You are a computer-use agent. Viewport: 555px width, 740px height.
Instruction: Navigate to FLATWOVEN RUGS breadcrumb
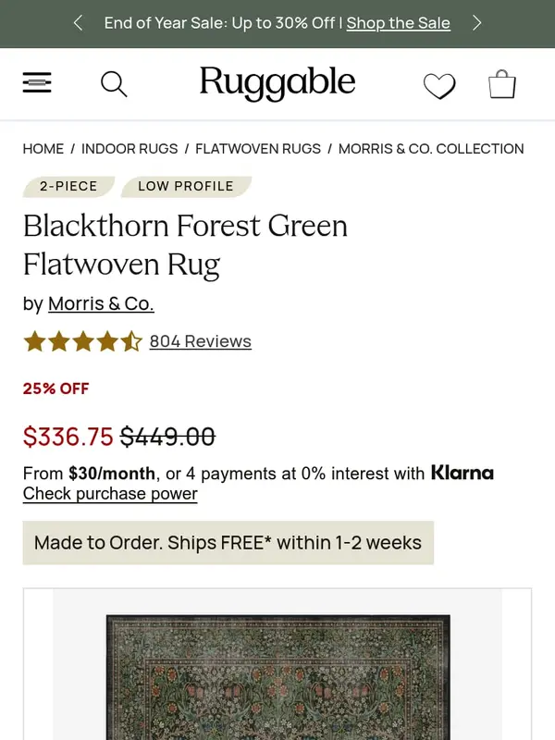click(258, 148)
